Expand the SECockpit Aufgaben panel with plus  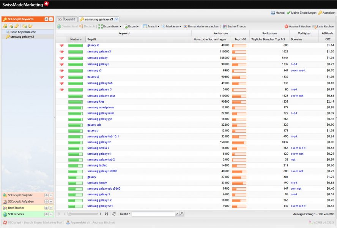(51, 201)
